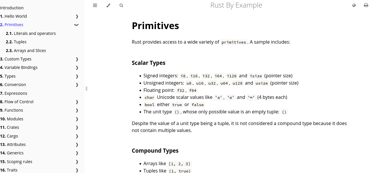
Task: Expand the Generics chapter arrow
Action: (x=77, y=153)
